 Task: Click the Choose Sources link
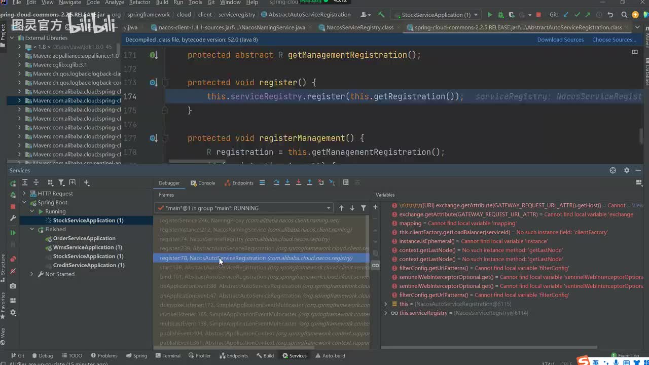pyautogui.click(x=614, y=40)
